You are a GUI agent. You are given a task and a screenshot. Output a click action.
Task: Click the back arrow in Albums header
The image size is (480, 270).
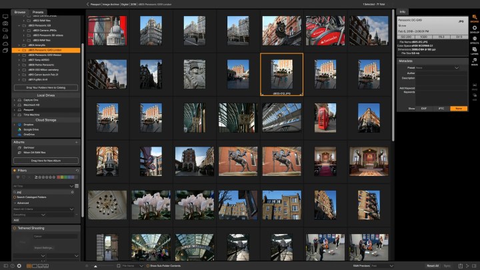tap(77, 142)
